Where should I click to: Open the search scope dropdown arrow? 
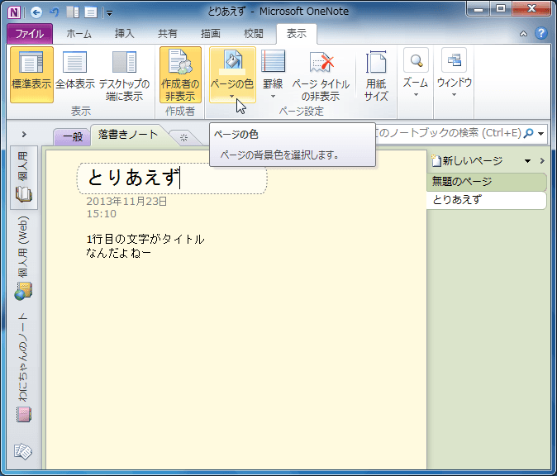(541, 134)
